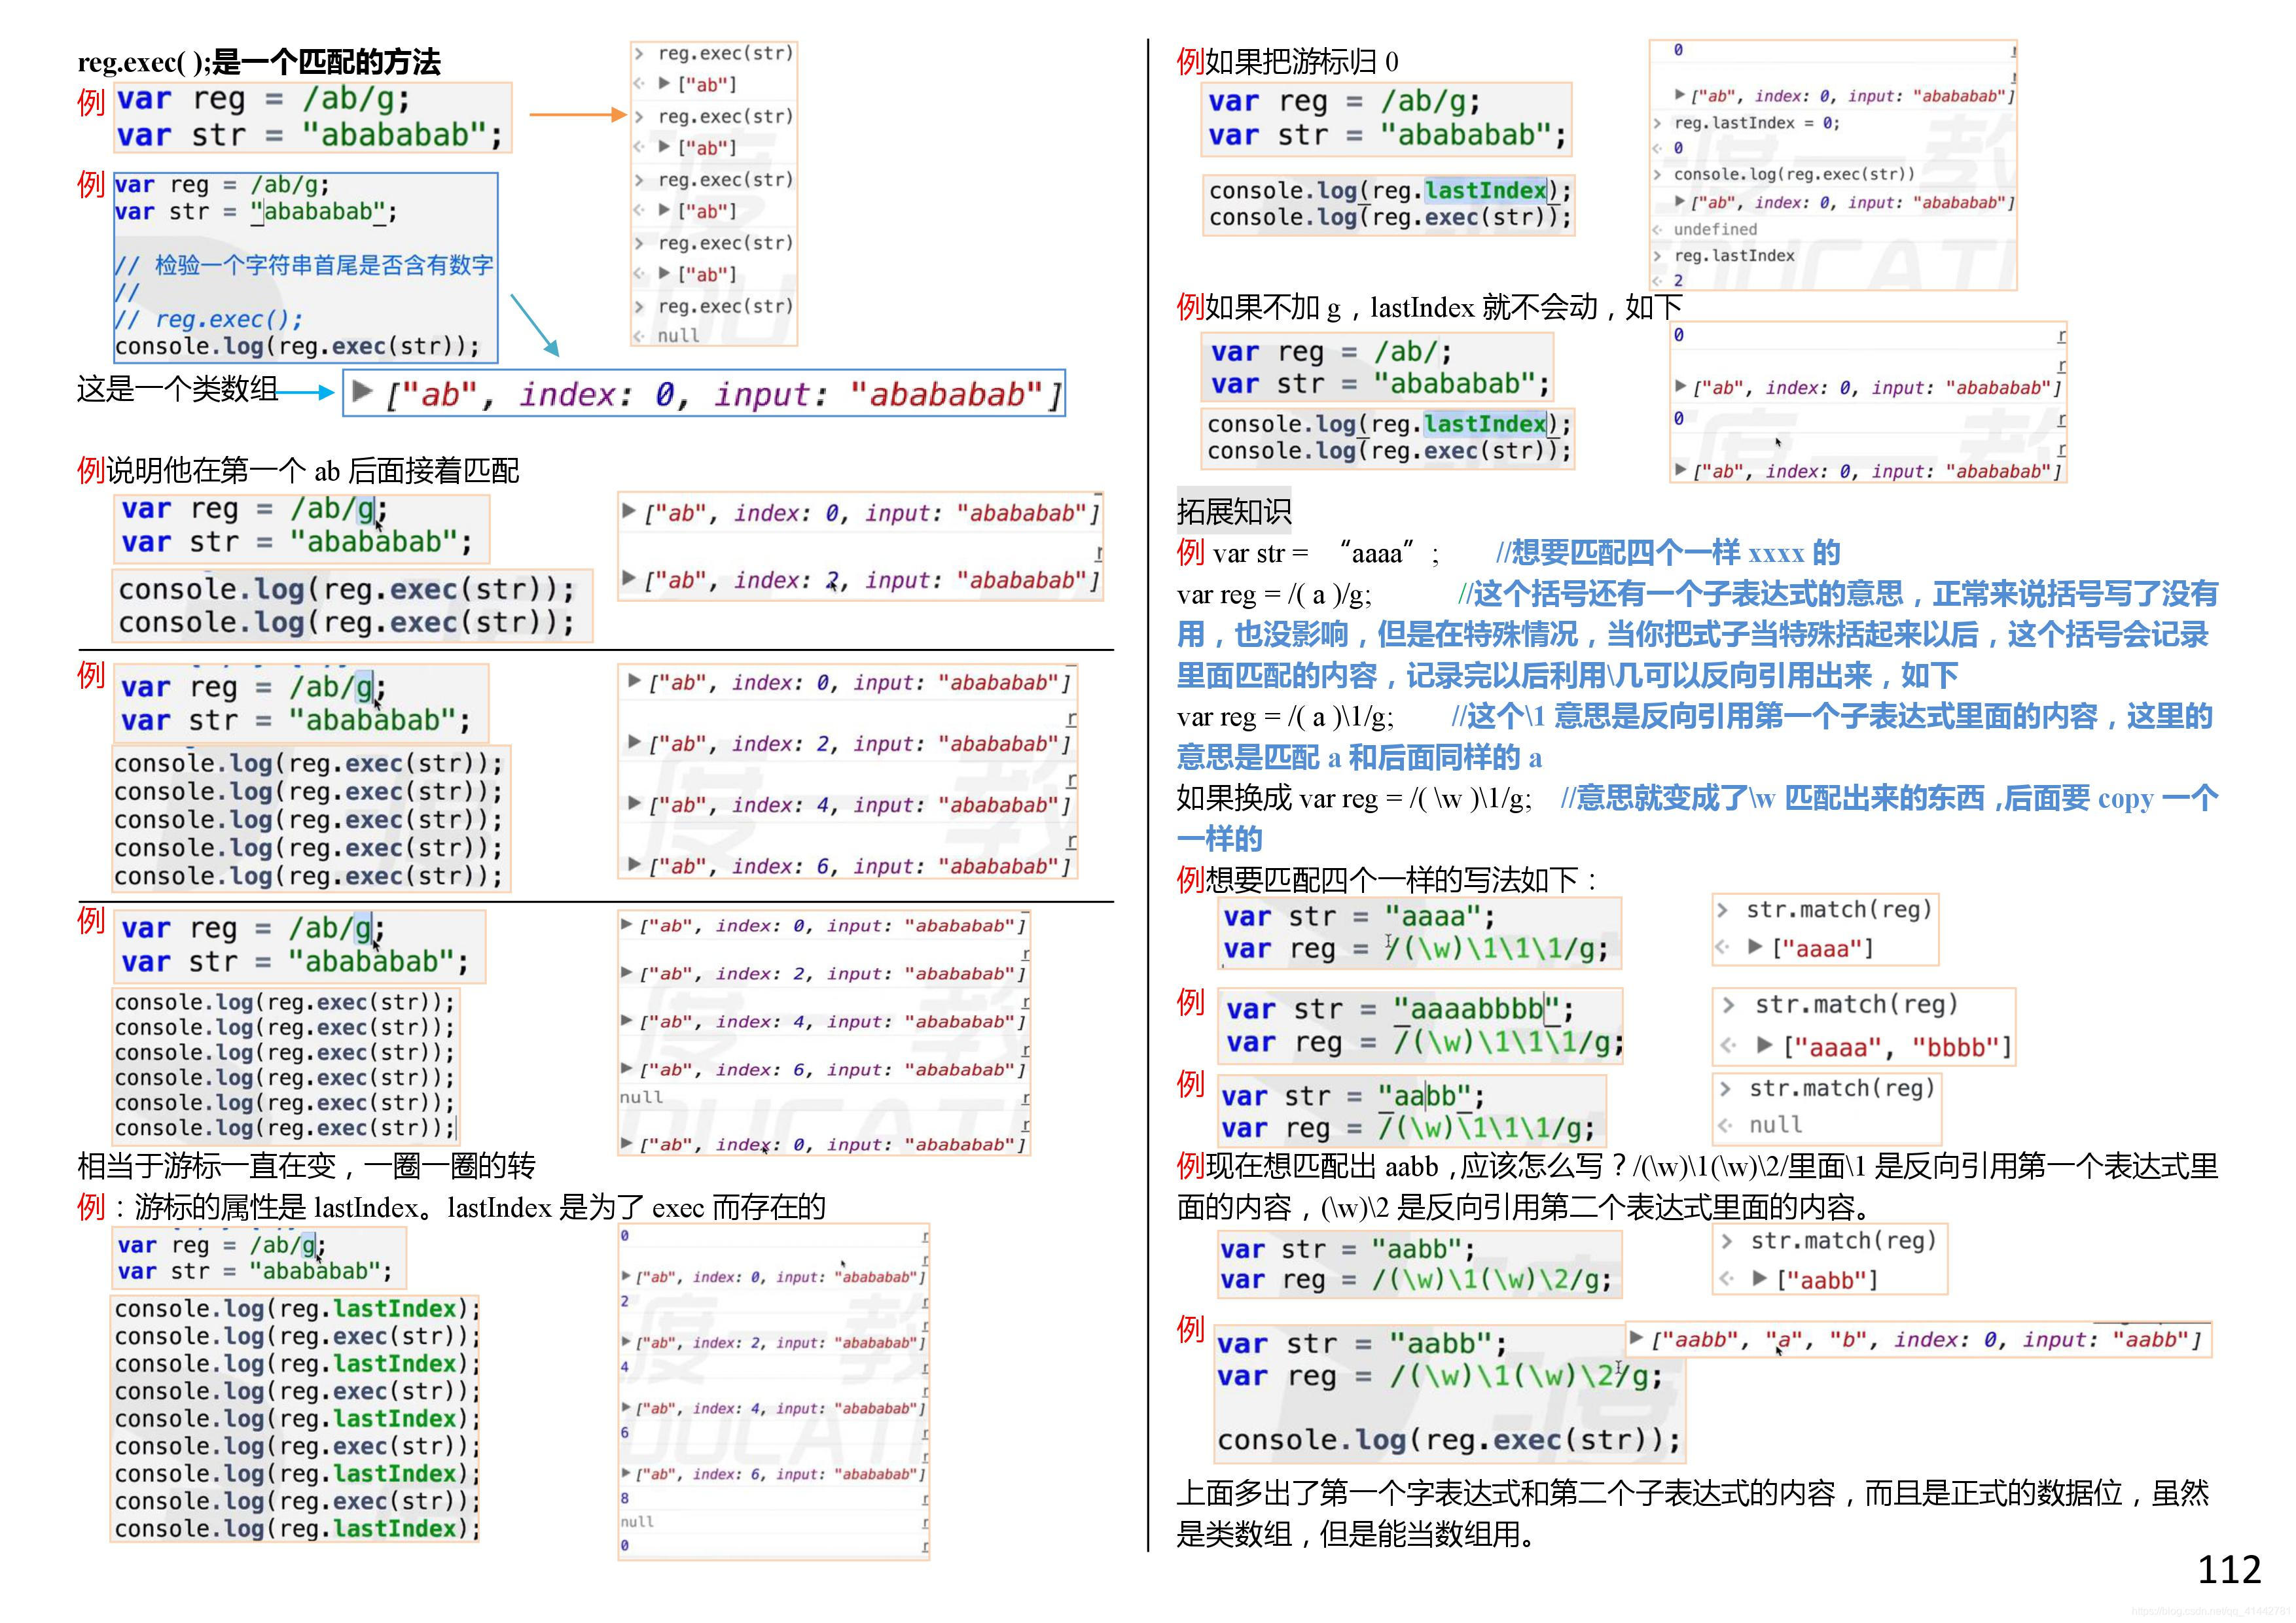Select the italic comment '// reg.exec();'
The width and height of the screenshot is (2296, 1623).
(208, 319)
